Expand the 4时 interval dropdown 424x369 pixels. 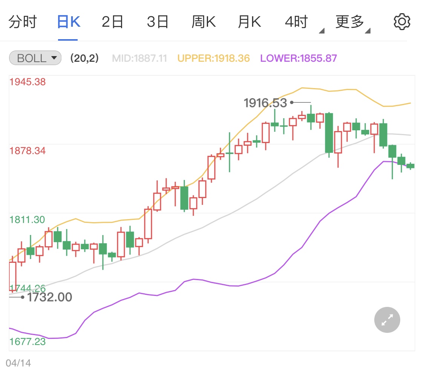(304, 23)
